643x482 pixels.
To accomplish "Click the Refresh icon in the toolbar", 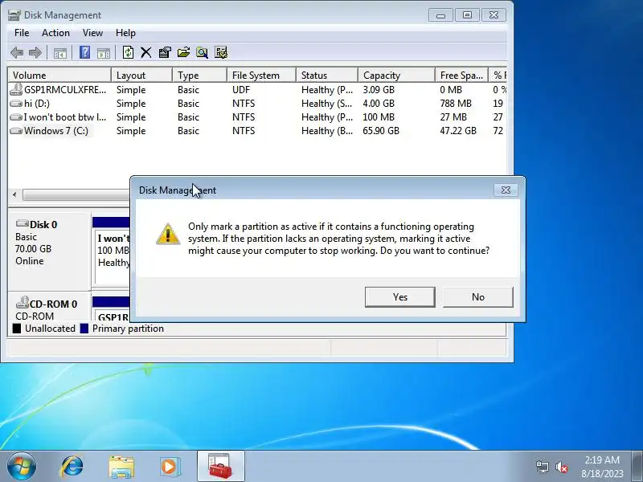I will (128, 52).
